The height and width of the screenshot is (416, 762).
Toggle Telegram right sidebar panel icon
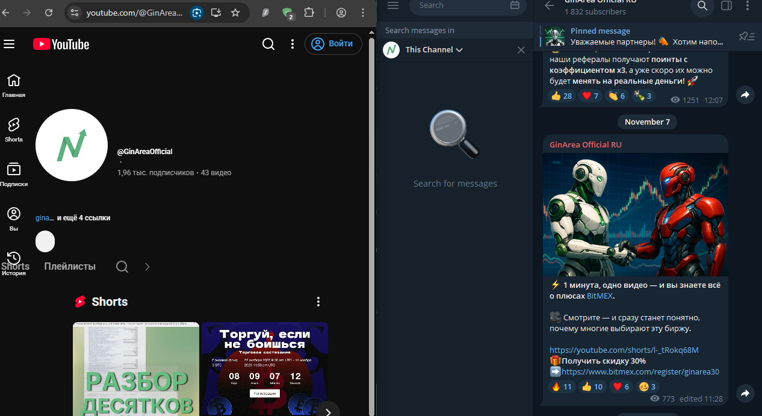click(x=726, y=6)
